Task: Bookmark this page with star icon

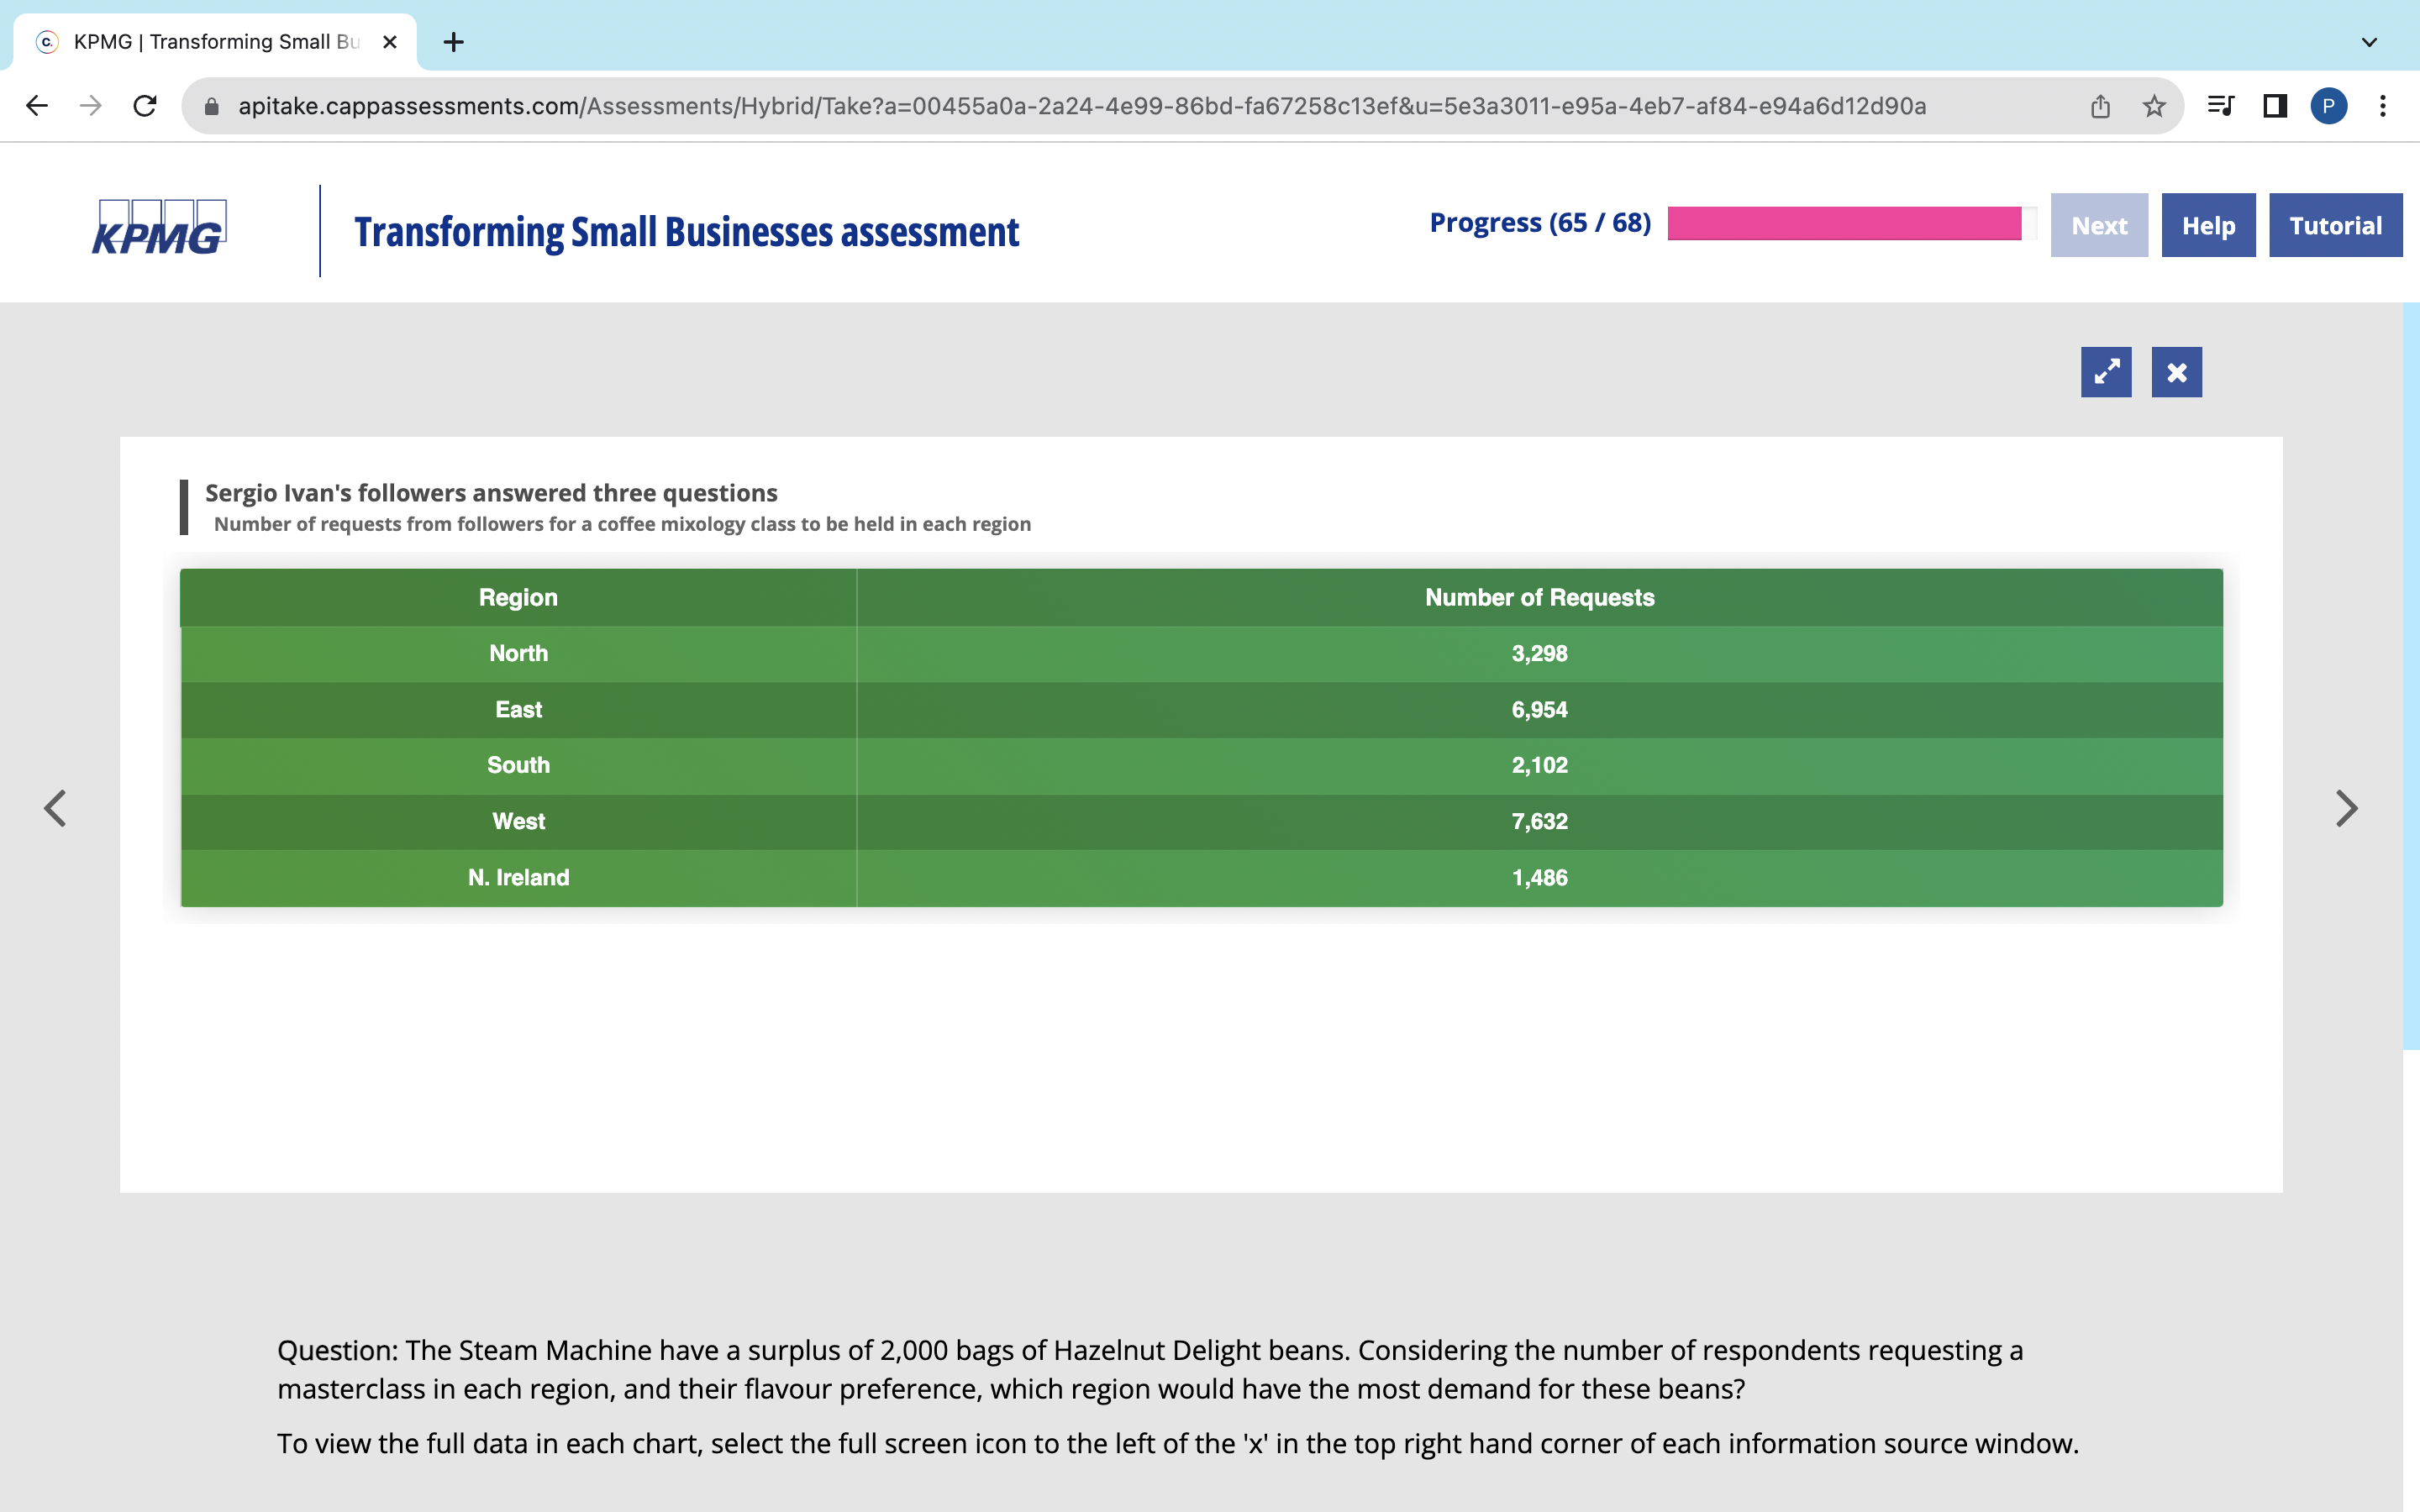Action: [x=2154, y=106]
